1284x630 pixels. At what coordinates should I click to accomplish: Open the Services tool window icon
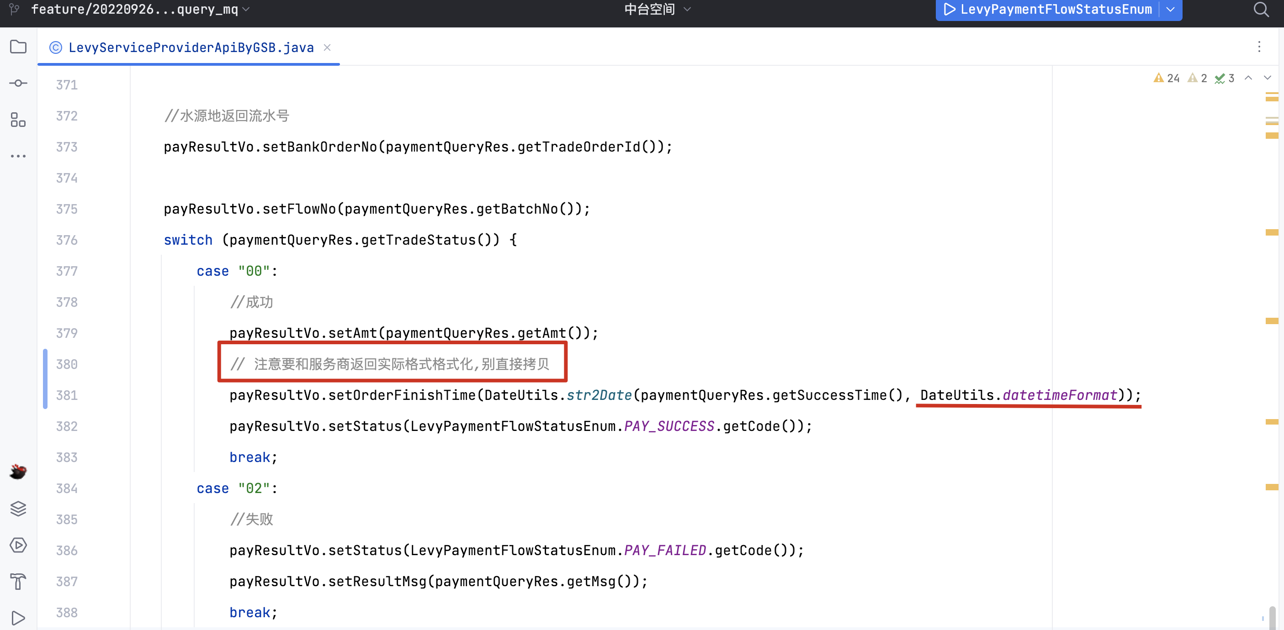(x=18, y=545)
